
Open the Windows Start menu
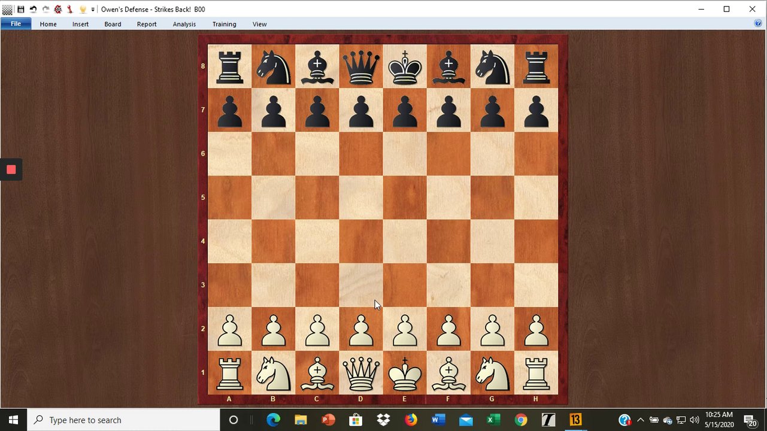[14, 420]
